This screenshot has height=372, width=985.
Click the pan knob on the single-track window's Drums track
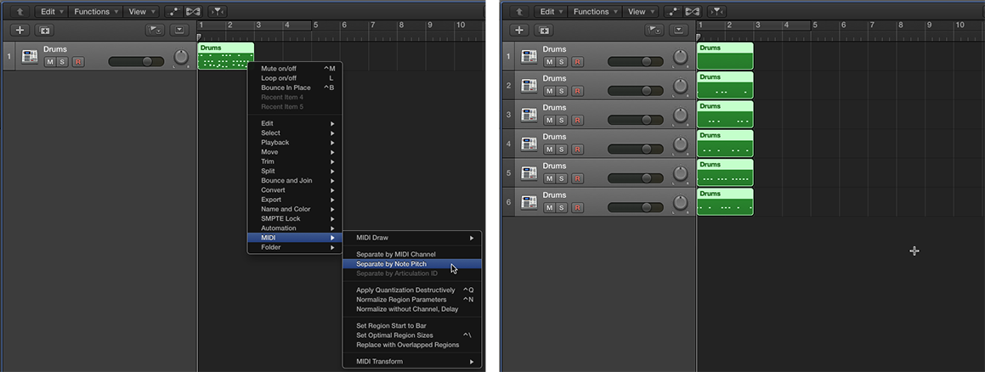(181, 58)
